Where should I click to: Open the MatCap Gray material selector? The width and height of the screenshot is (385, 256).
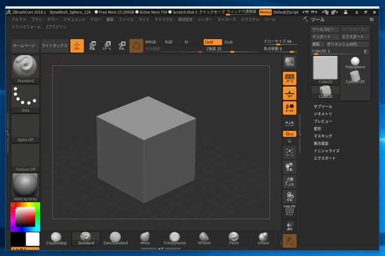(x=25, y=187)
